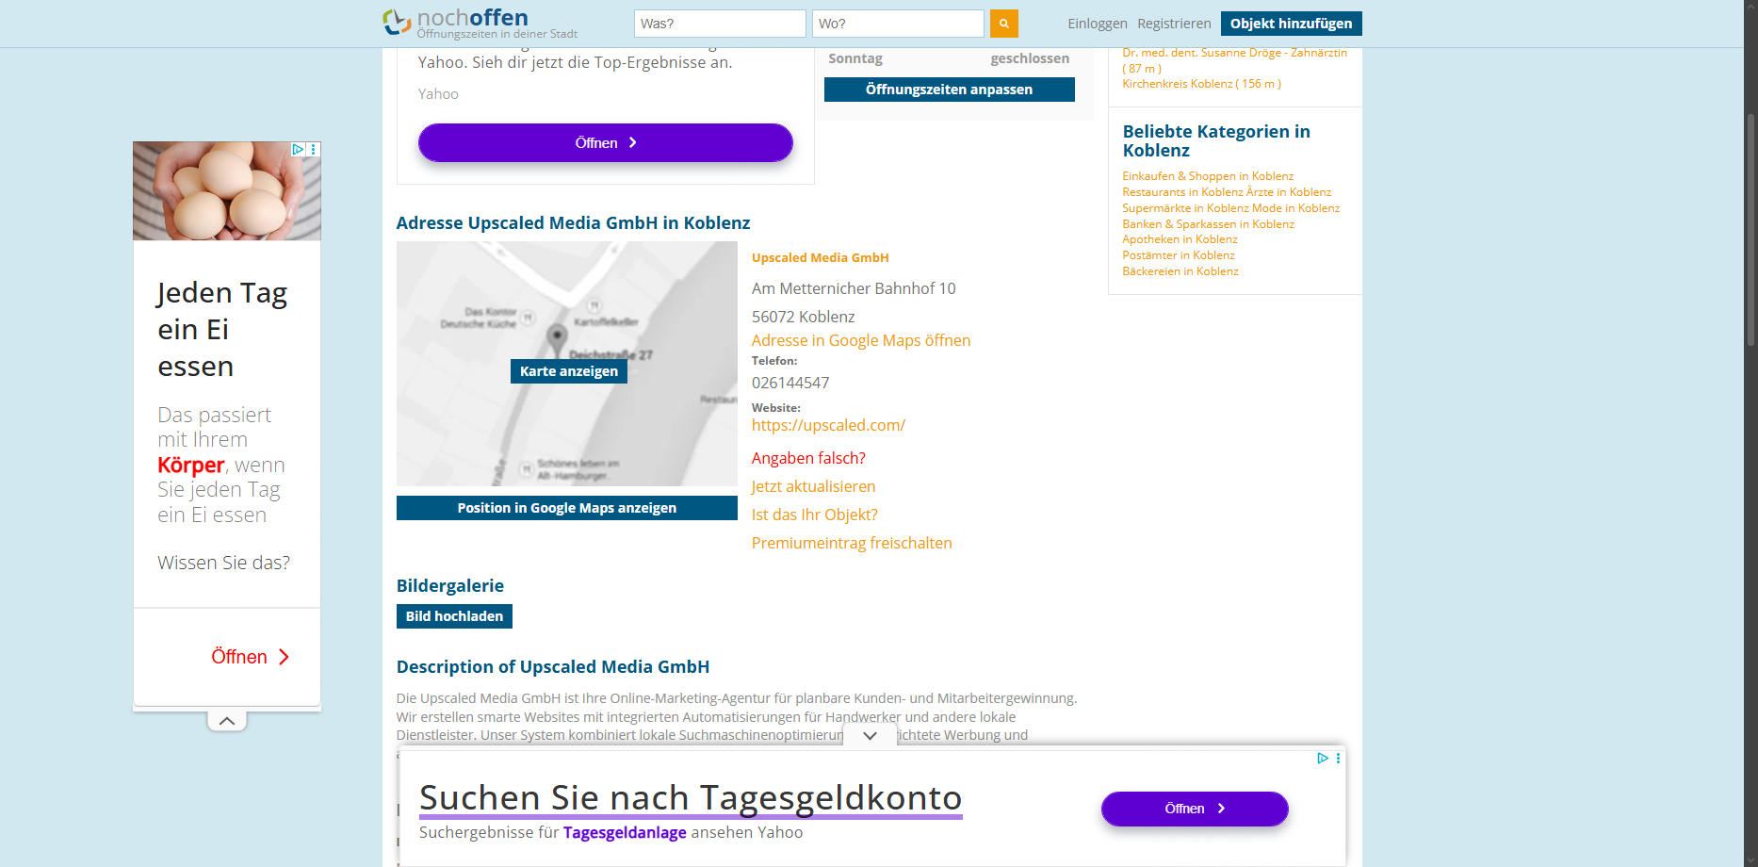Focus the 'Wo?' location field

click(898, 24)
